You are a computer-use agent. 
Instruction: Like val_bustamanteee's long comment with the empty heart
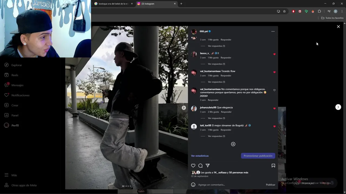click(274, 90)
